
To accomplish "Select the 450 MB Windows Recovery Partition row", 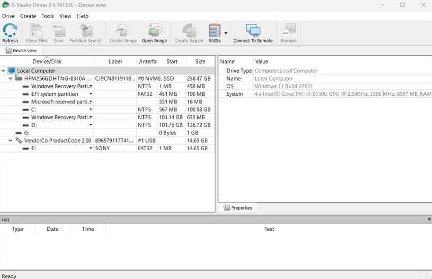I will click(x=107, y=86).
